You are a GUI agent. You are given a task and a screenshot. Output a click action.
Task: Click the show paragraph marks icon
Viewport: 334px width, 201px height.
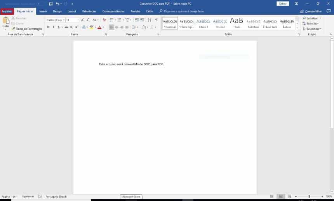tap(156, 20)
